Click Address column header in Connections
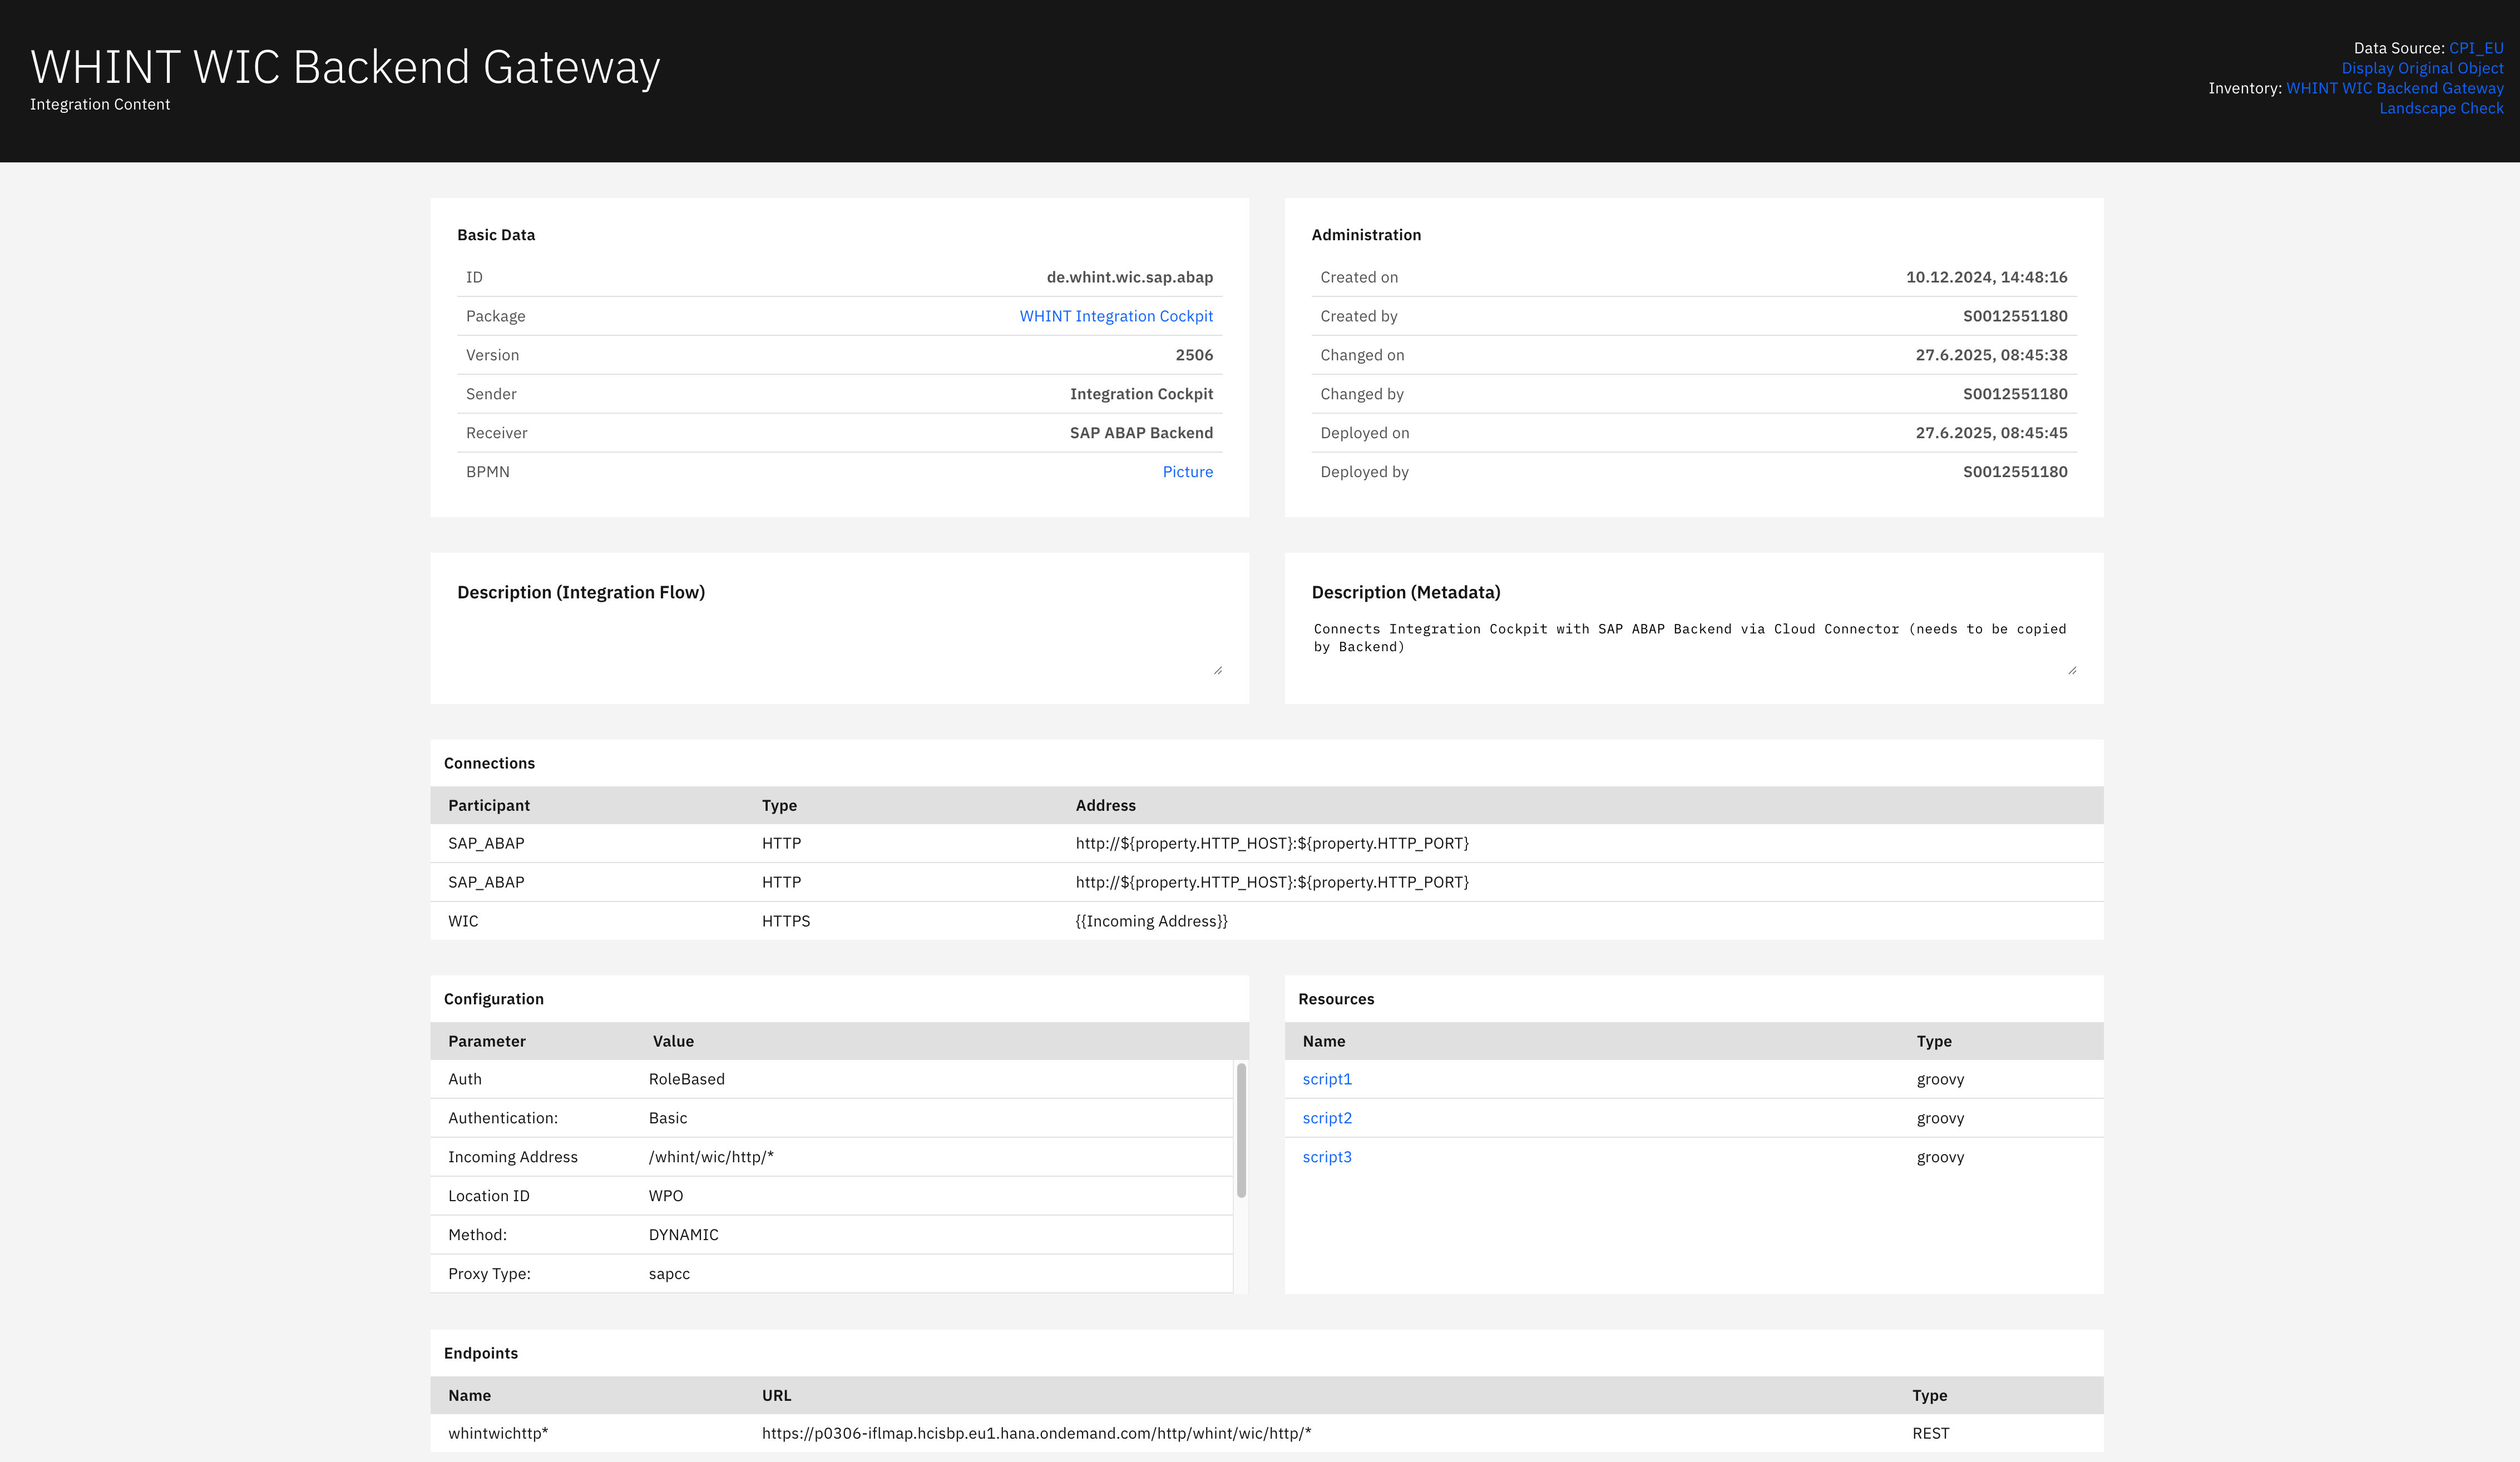The height and width of the screenshot is (1462, 2520). [x=1105, y=805]
